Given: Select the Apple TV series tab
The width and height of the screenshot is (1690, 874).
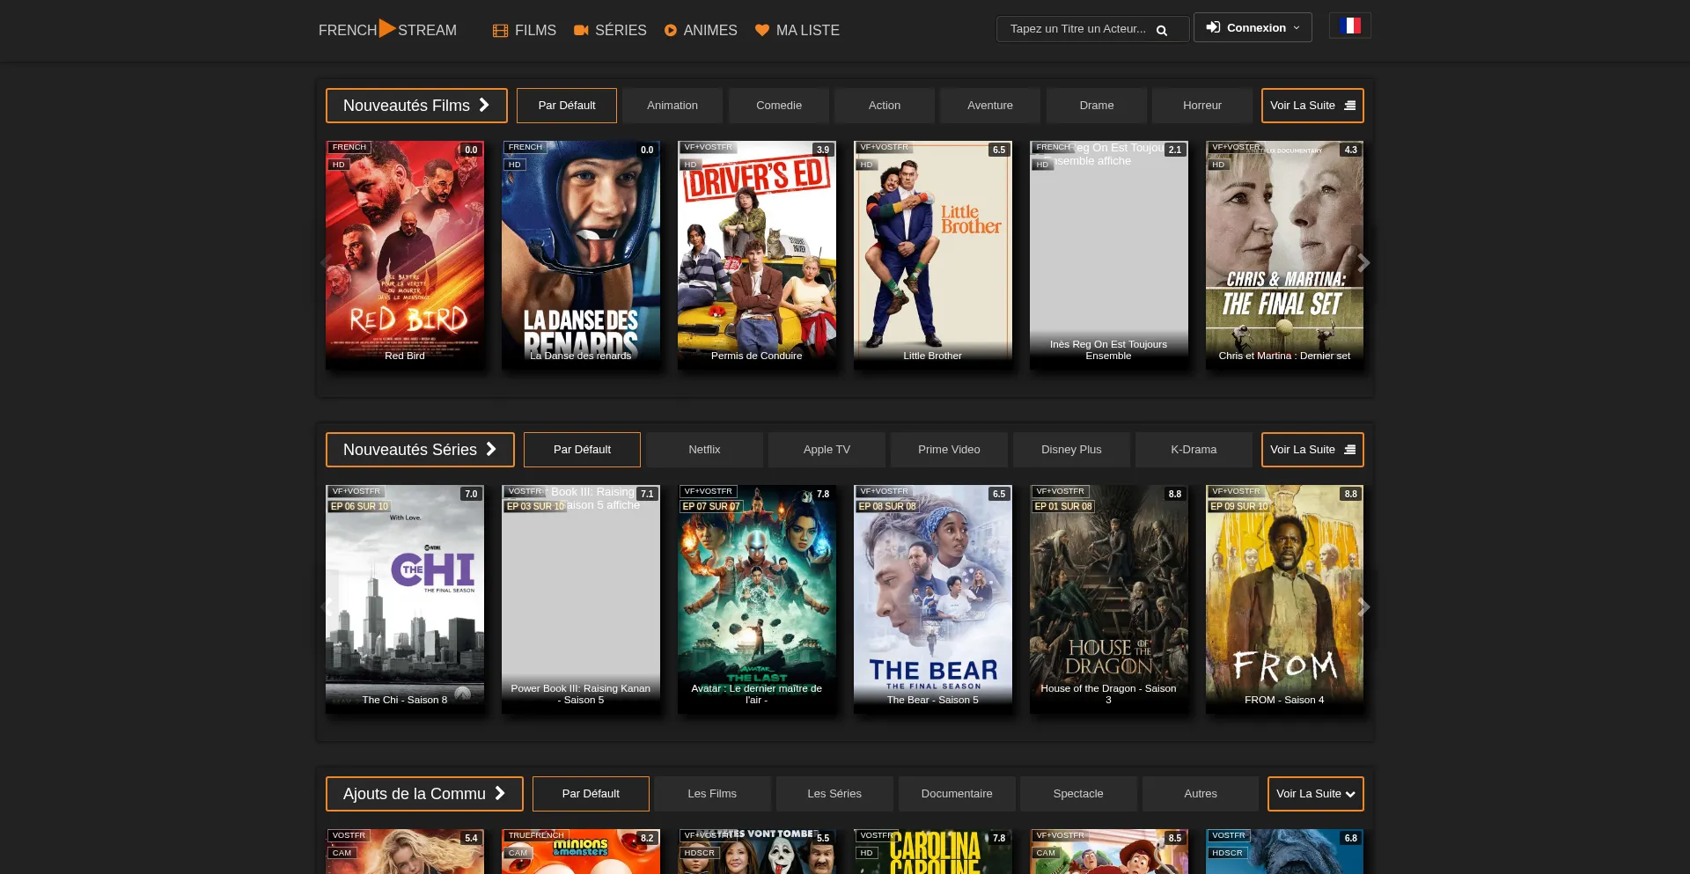Looking at the screenshot, I should pos(827,450).
